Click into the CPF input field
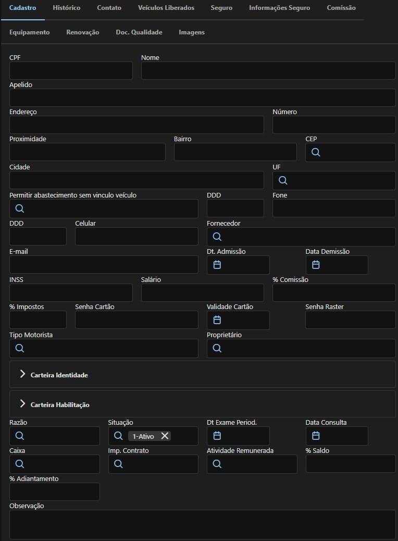The height and width of the screenshot is (541, 398). tap(71, 71)
